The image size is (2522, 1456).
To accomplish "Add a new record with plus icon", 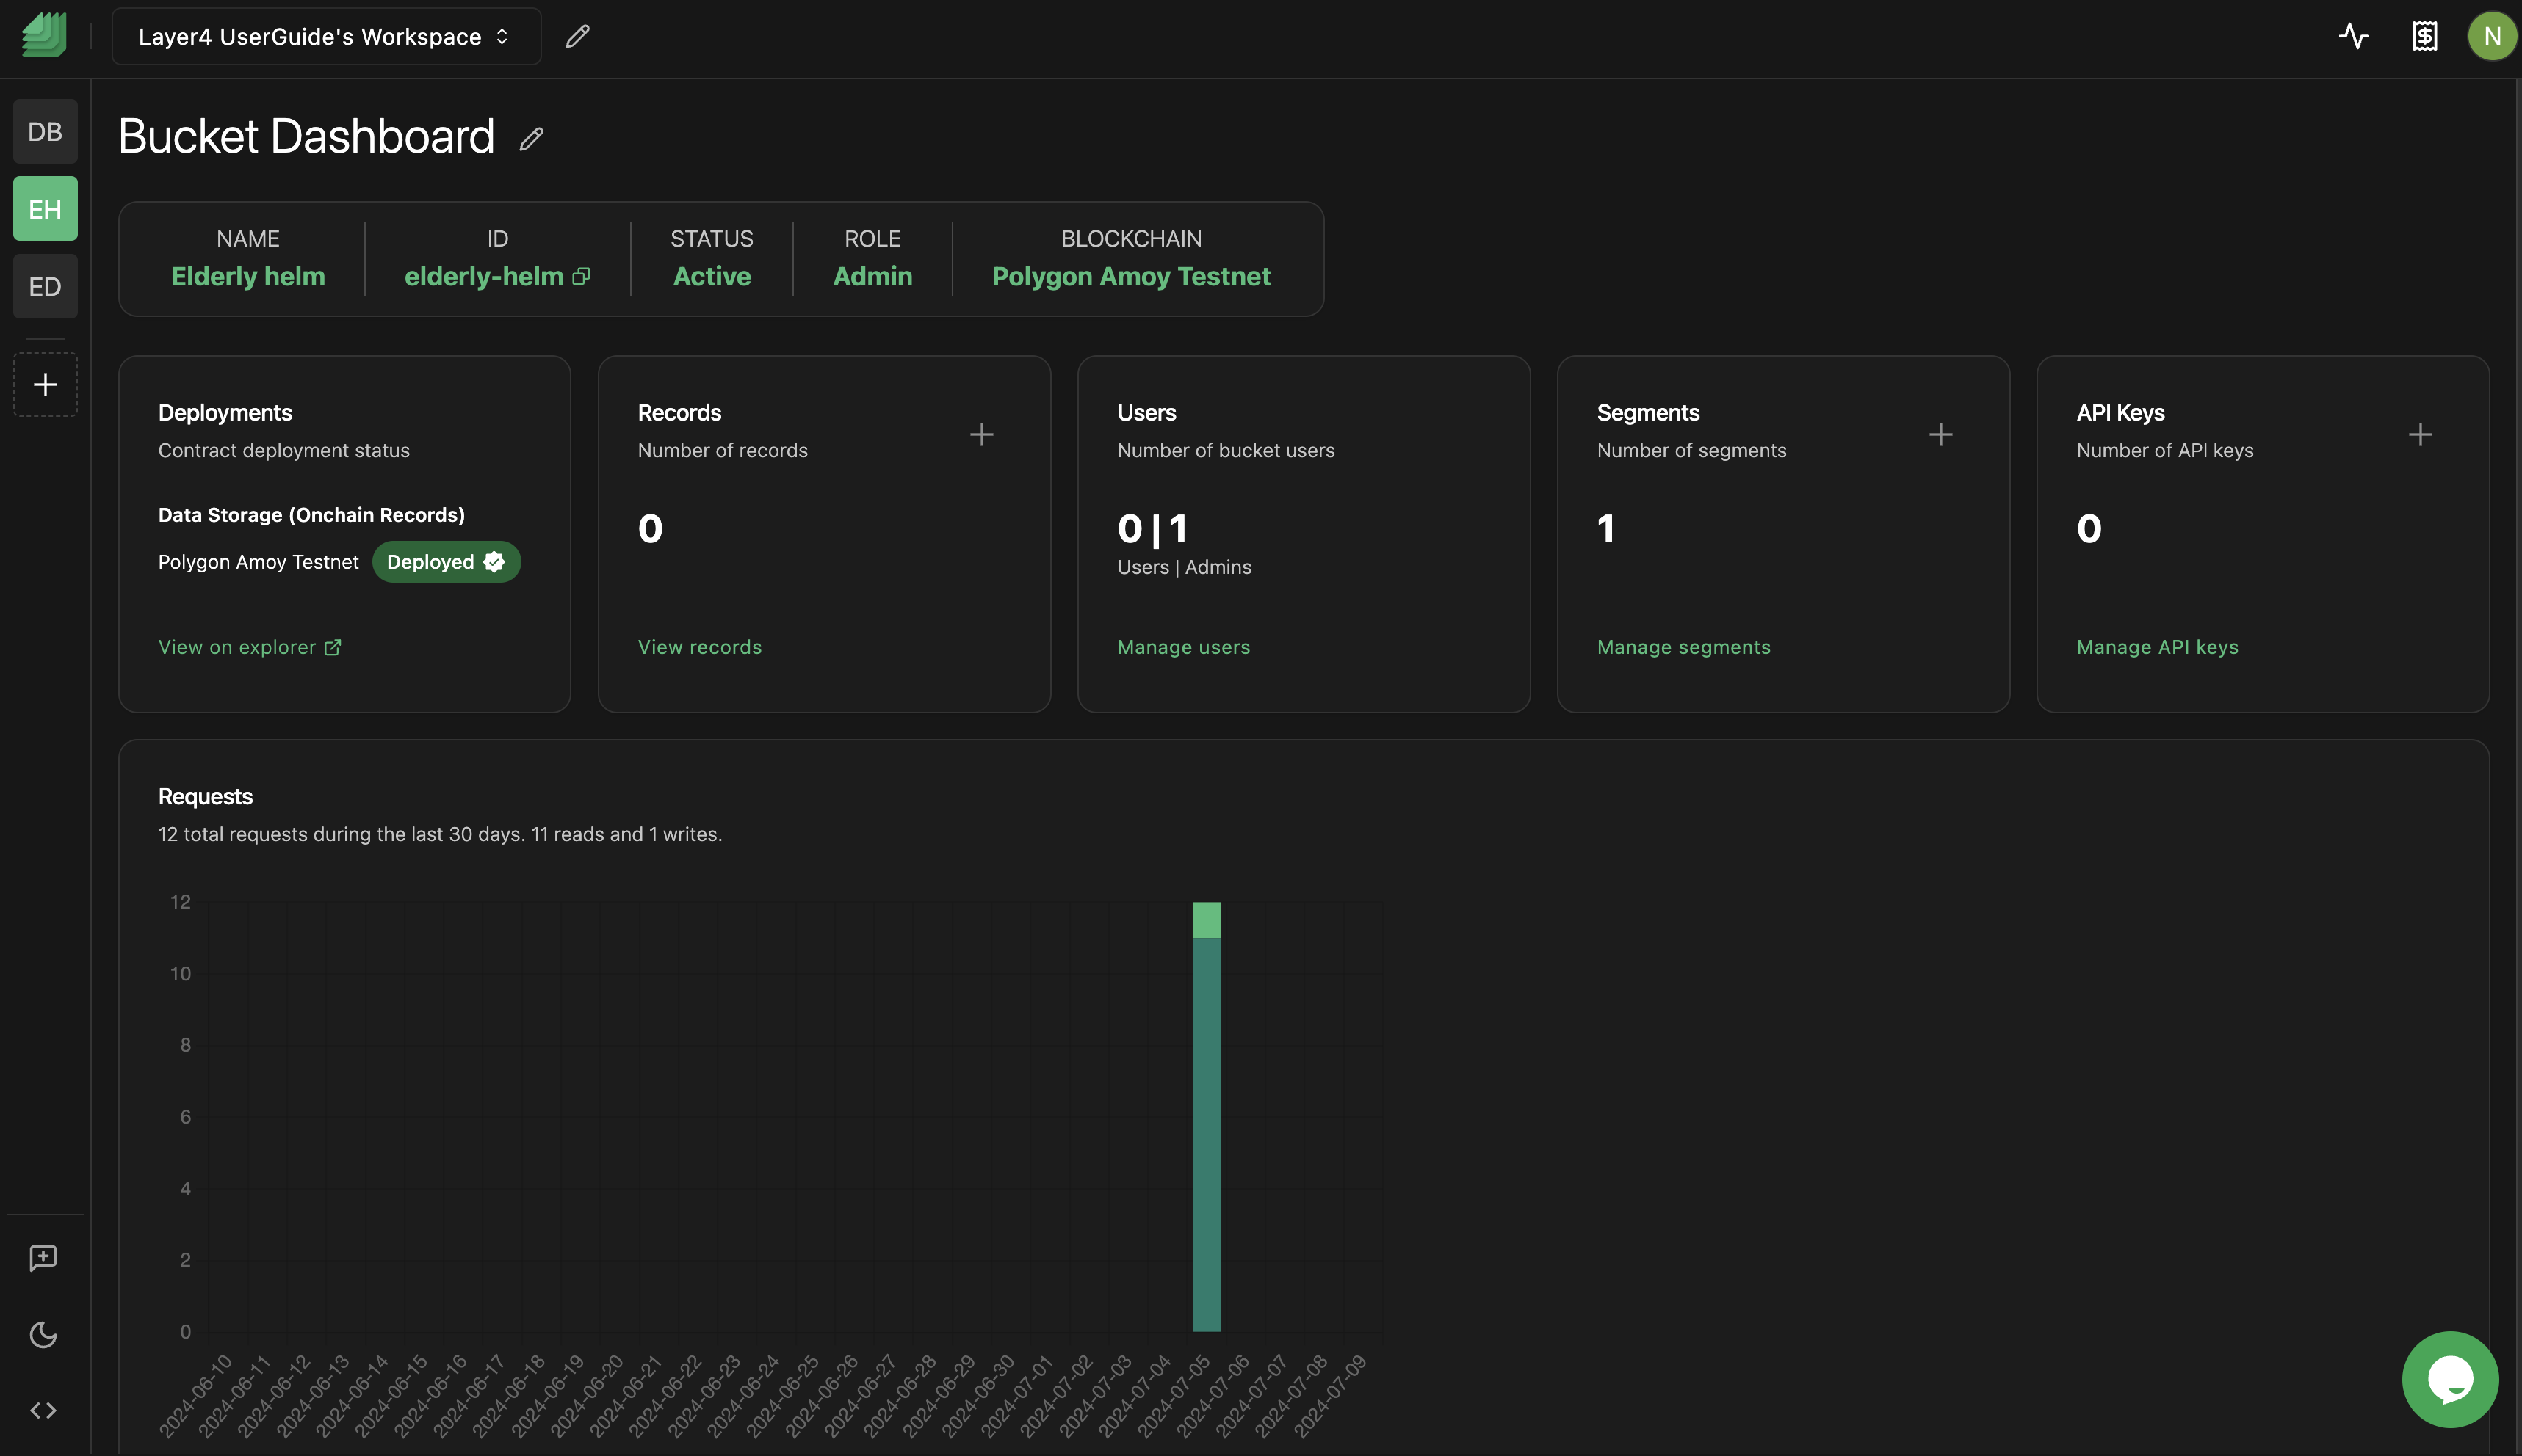I will [x=982, y=435].
